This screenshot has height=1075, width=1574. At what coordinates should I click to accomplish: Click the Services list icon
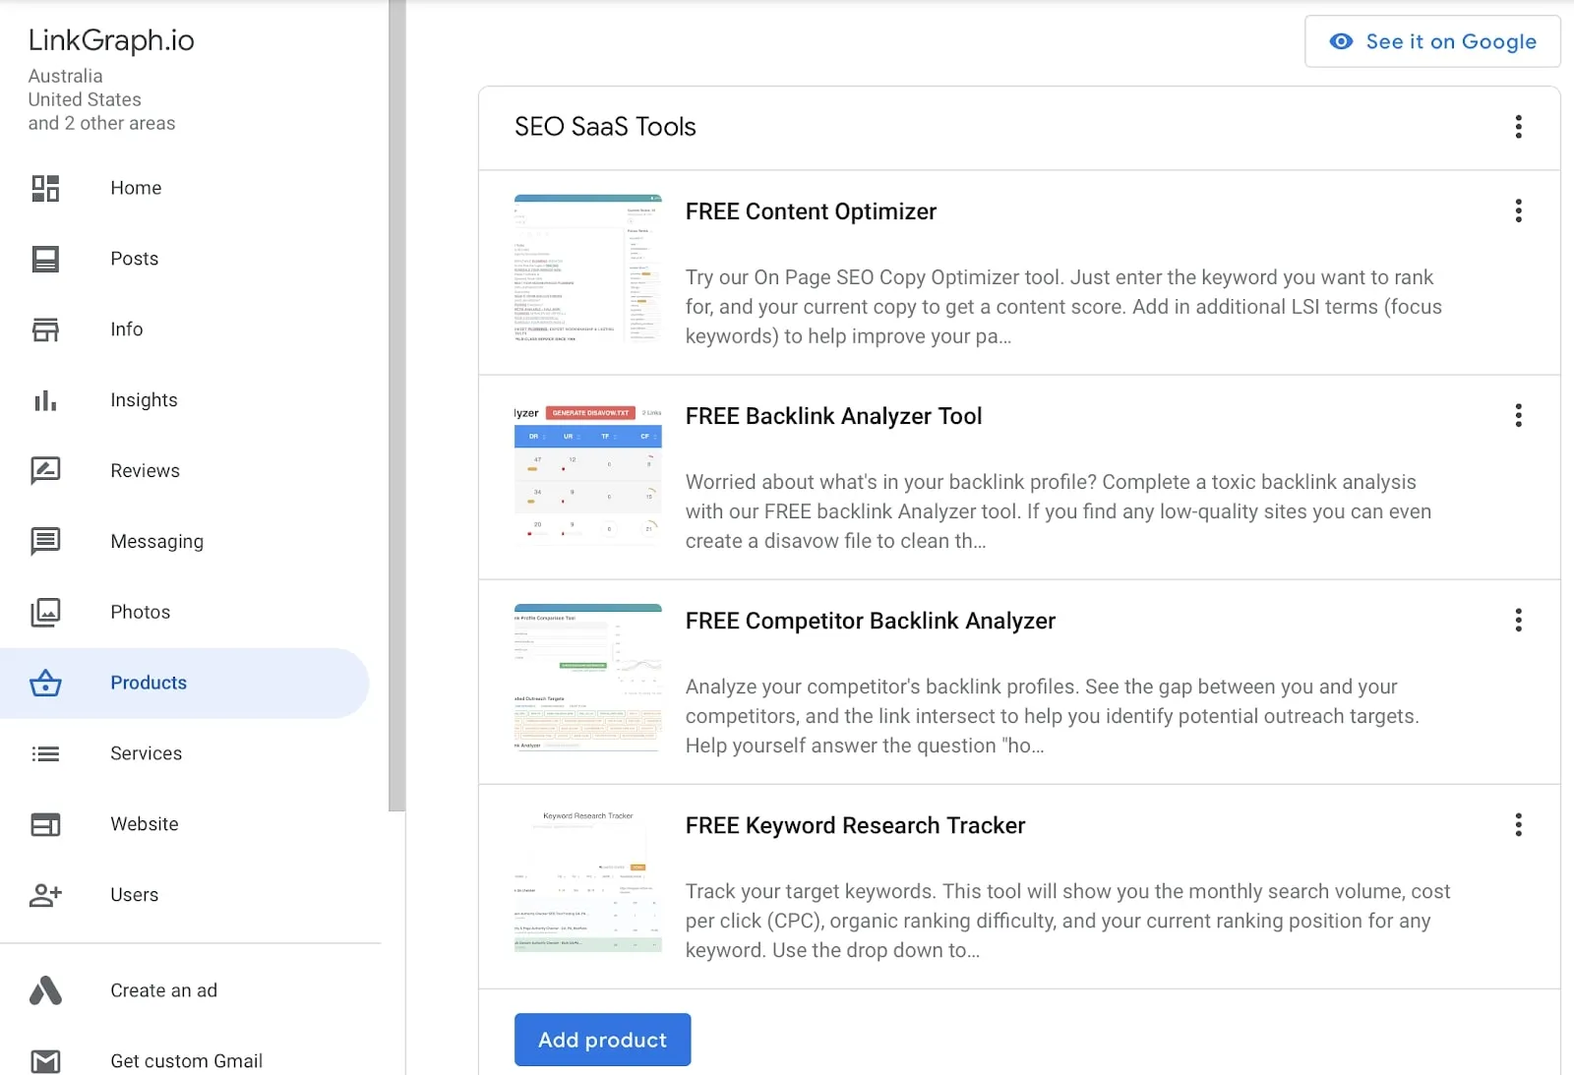pyautogui.click(x=45, y=754)
